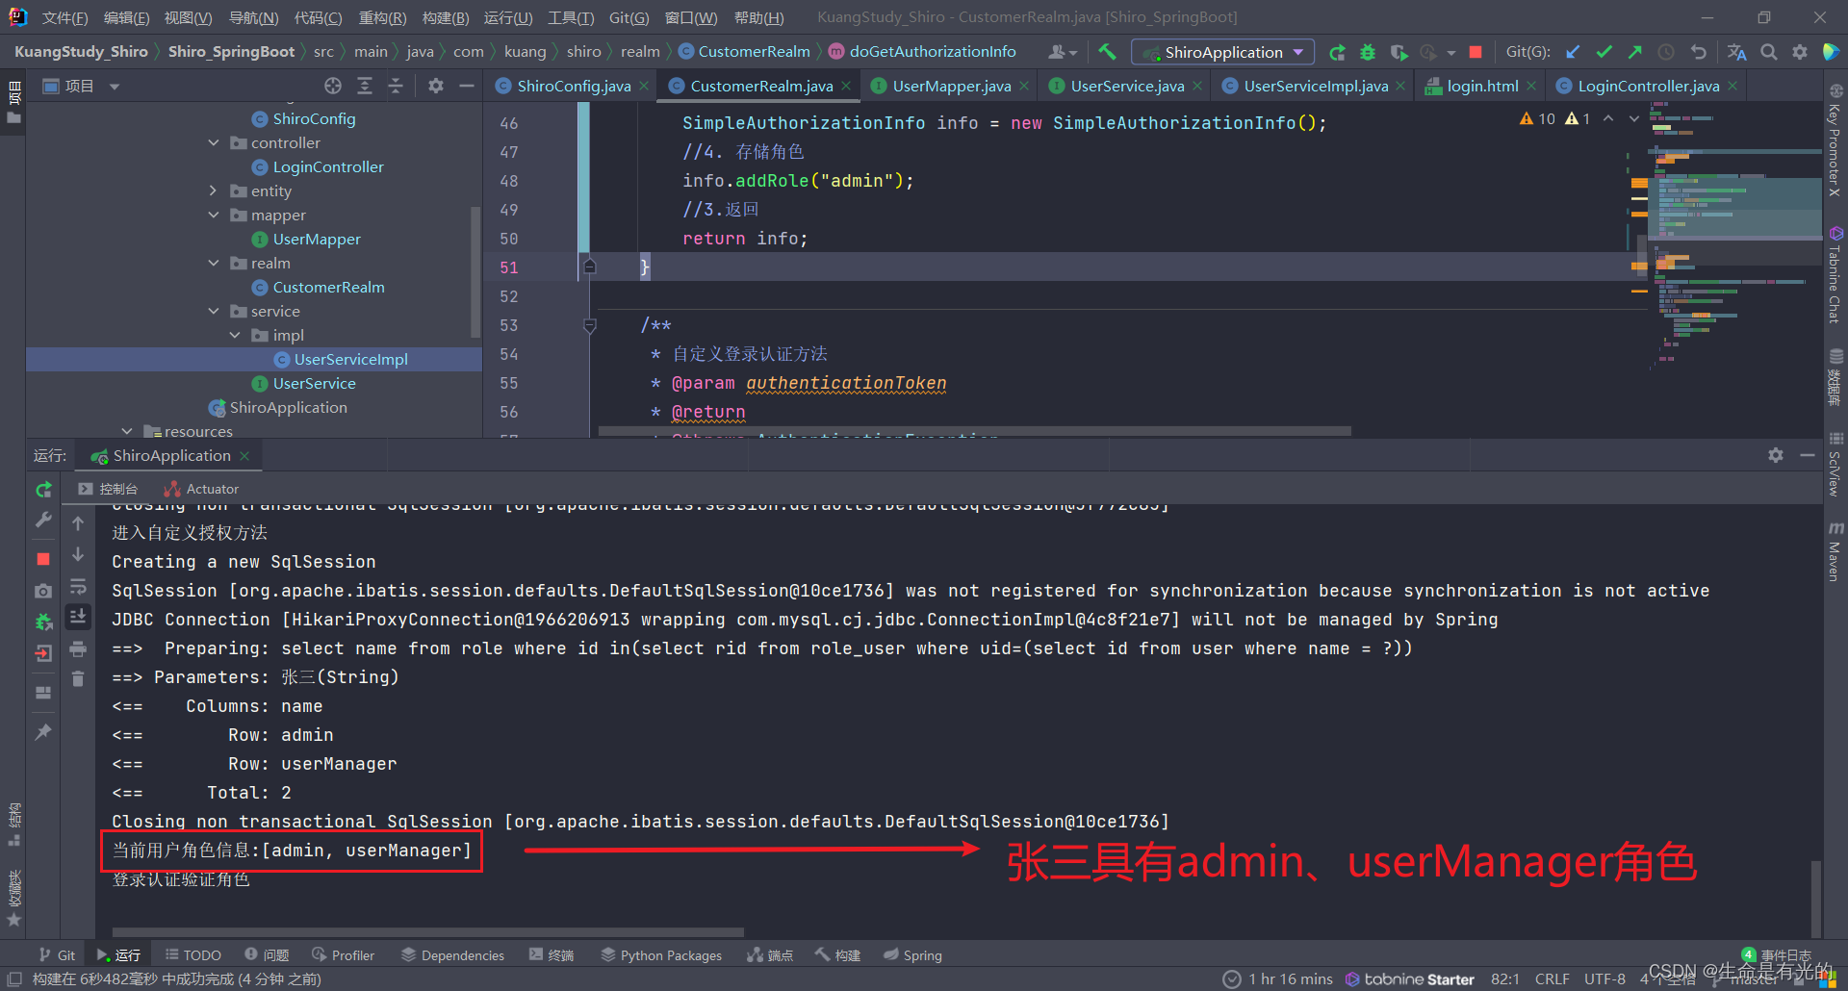
Task: Collapse the service folder
Action: click(x=214, y=311)
